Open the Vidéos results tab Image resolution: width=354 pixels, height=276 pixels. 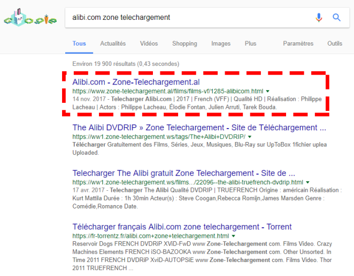(x=149, y=44)
